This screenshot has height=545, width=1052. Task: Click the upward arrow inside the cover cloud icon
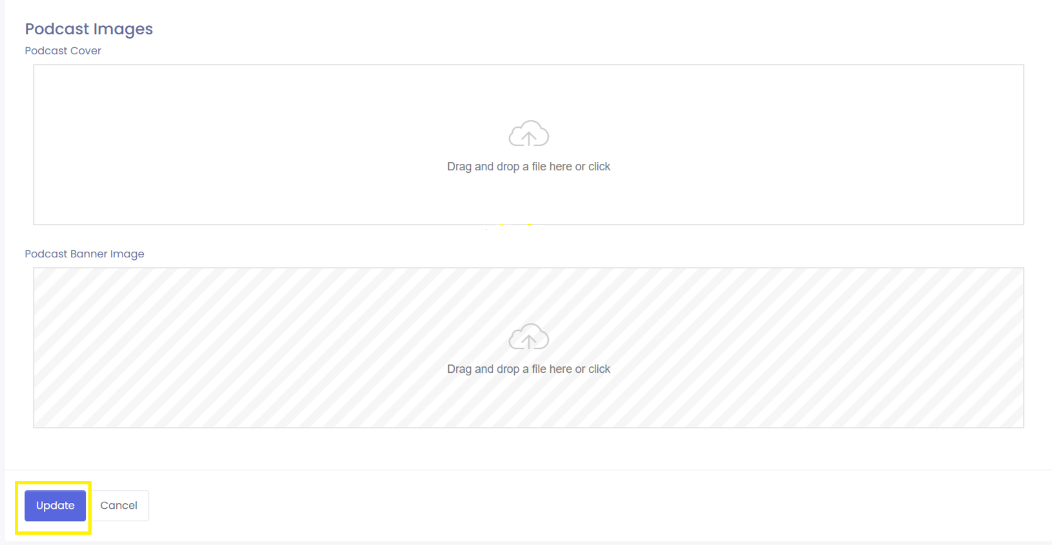[x=529, y=137]
